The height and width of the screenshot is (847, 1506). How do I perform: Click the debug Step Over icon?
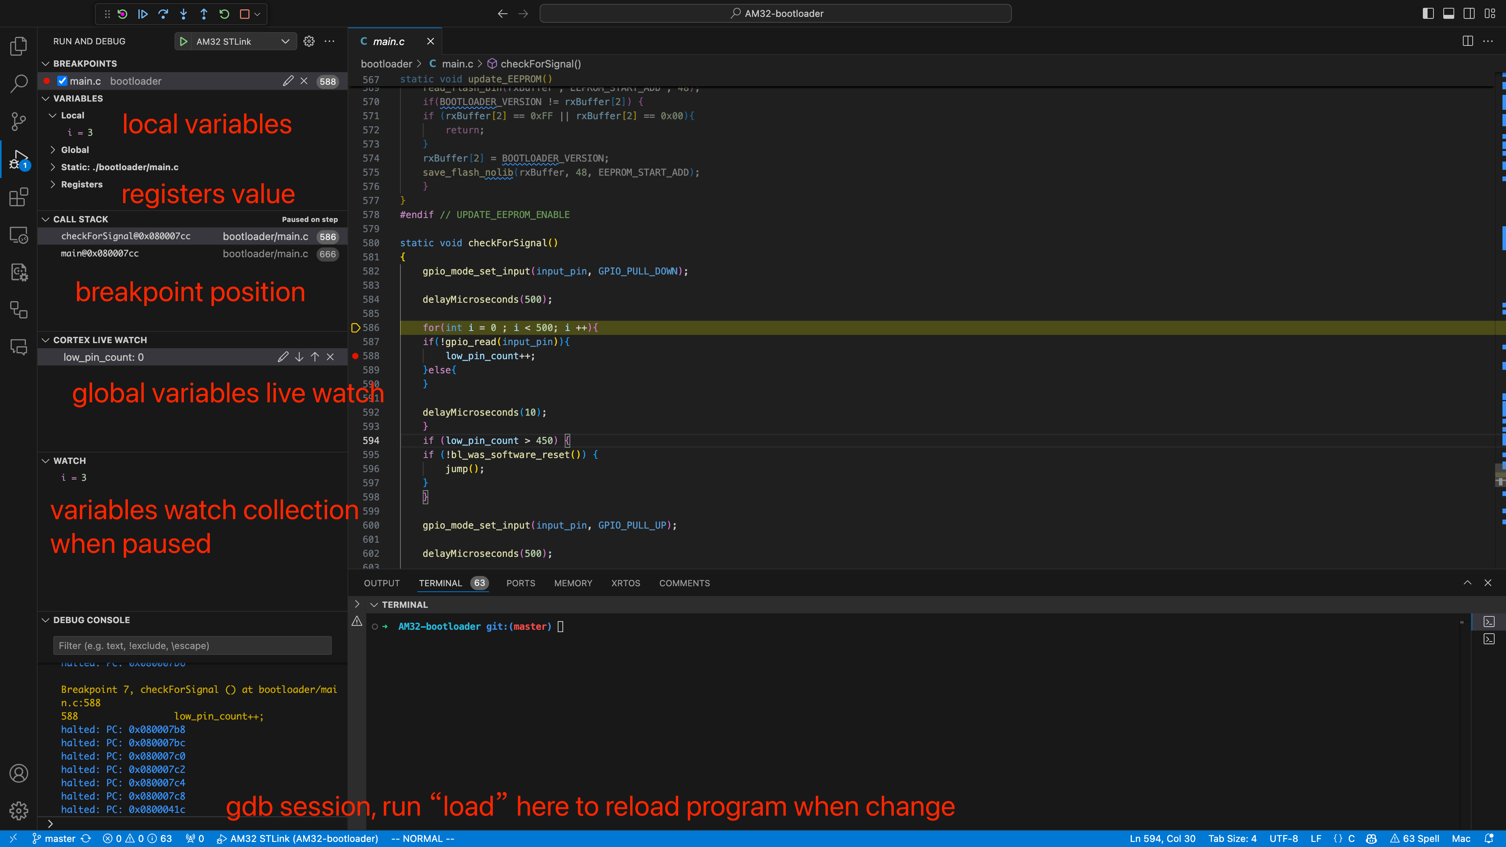tap(163, 14)
